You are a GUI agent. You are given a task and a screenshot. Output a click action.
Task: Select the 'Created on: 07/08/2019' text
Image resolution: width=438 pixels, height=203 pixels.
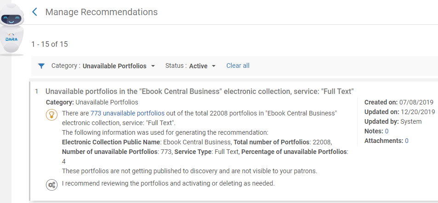398,102
